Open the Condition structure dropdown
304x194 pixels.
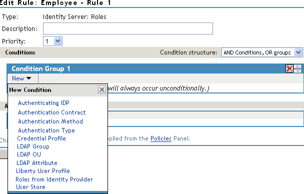(262, 52)
